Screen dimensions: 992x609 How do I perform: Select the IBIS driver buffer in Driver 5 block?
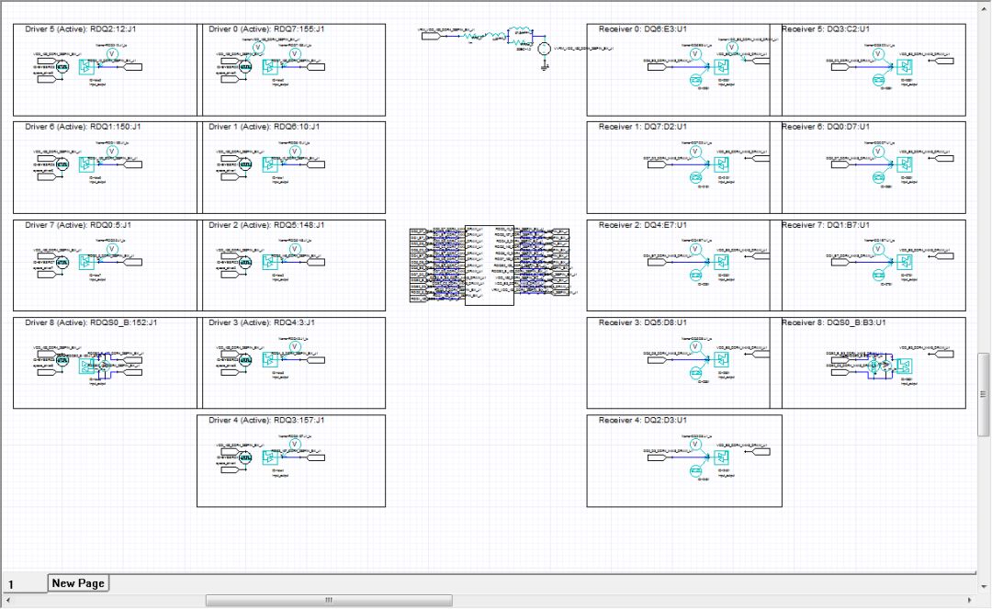[86, 67]
